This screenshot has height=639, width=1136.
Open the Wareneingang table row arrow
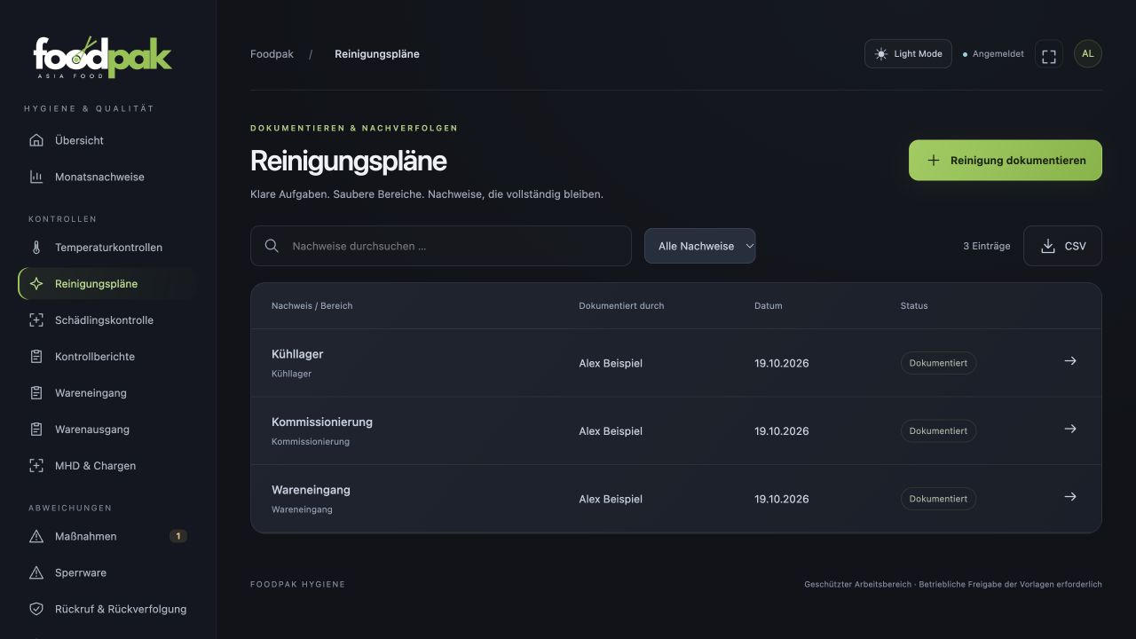(x=1070, y=497)
